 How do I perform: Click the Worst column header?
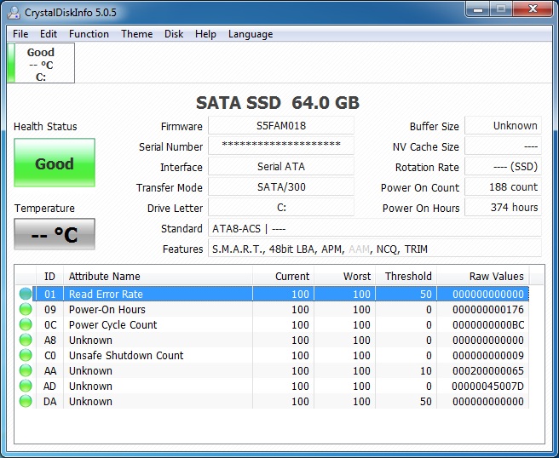[345, 276]
